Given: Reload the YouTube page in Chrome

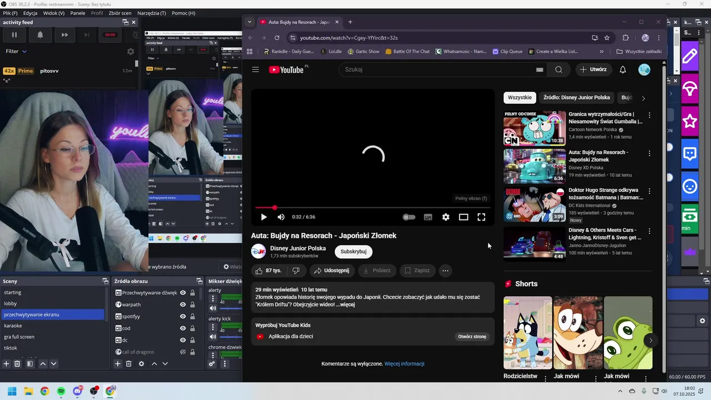Looking at the screenshot, I should point(277,38).
